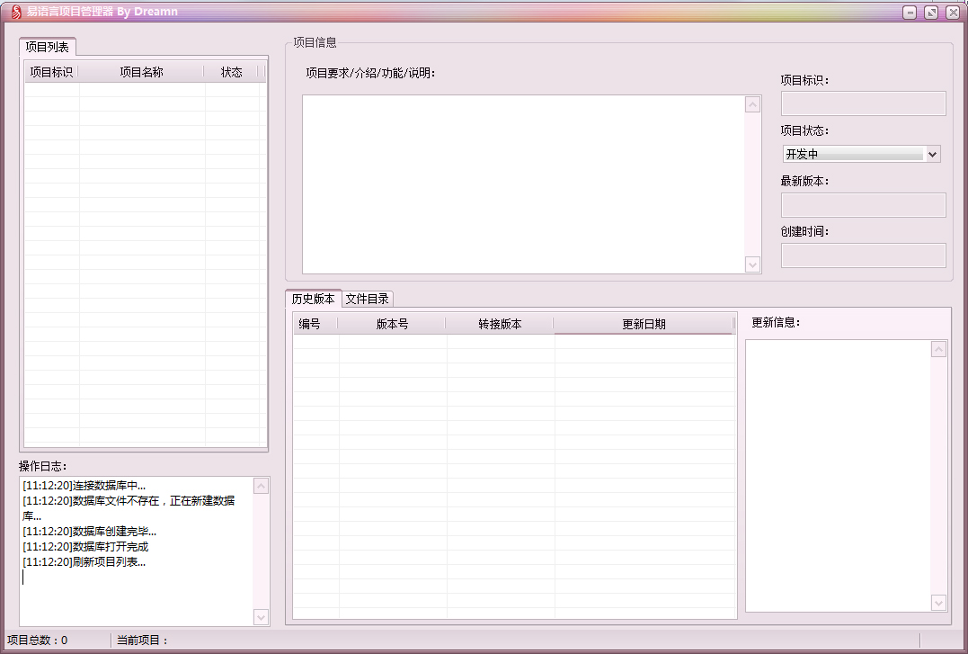The width and height of the screenshot is (968, 654).
Task: Click log line 刷新项目列表...
Action: tap(84, 562)
